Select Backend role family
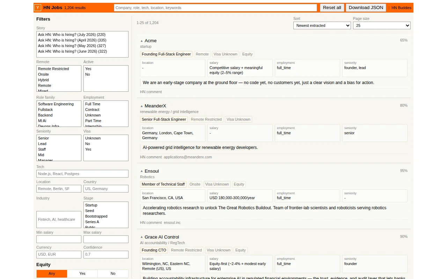Viewport: 447px width, 279px height. click(59, 115)
